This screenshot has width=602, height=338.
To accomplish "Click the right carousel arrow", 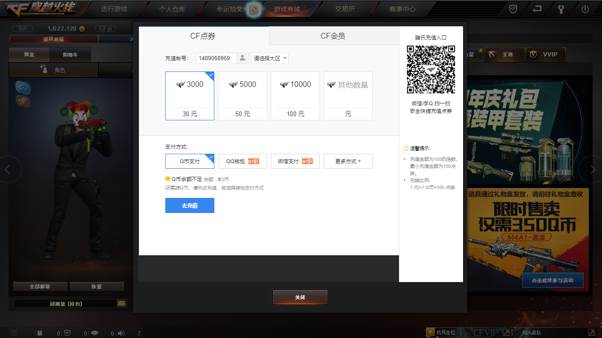I will (592, 169).
